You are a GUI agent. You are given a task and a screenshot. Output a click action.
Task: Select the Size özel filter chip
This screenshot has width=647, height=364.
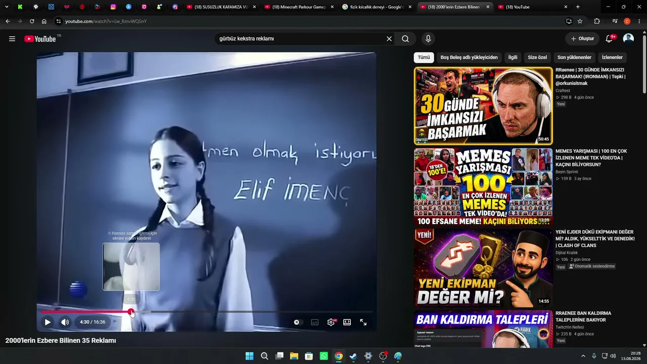coord(537,58)
